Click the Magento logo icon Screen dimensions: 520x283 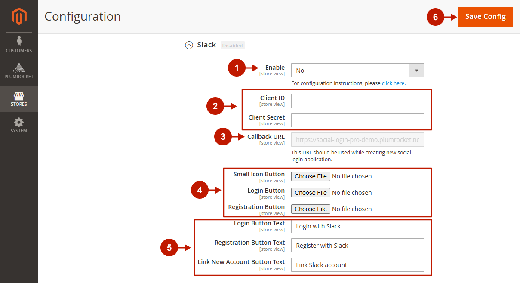tap(19, 16)
